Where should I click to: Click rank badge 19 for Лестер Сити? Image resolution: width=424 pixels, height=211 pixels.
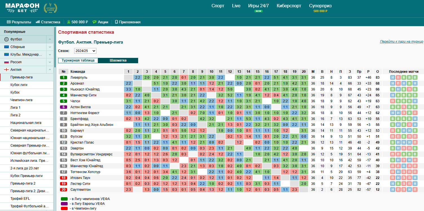pyautogui.click(x=64, y=184)
